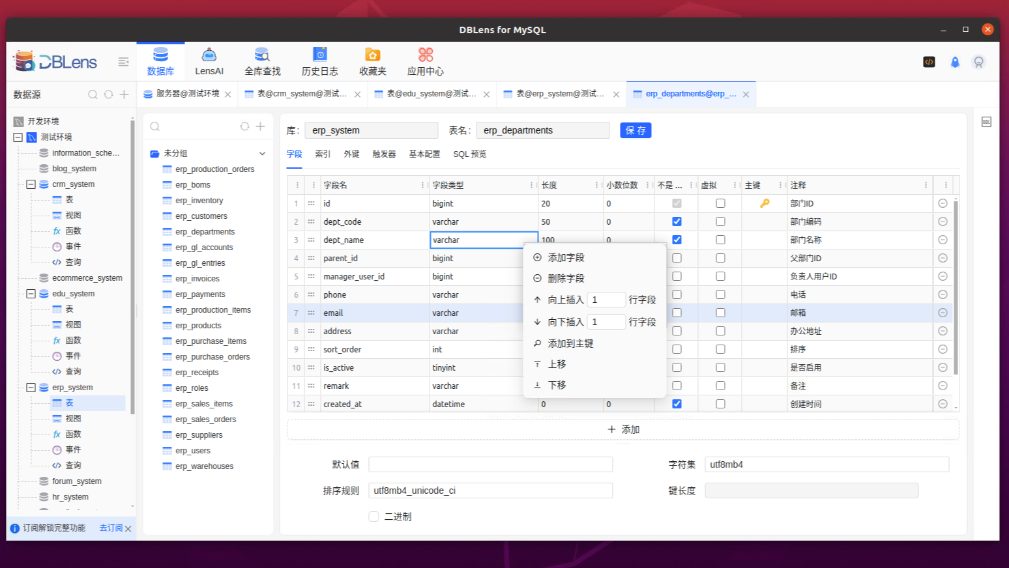Screen dimensions: 1009x568
Task: Click inside the 默认值 input field
Action: pyautogui.click(x=490, y=464)
